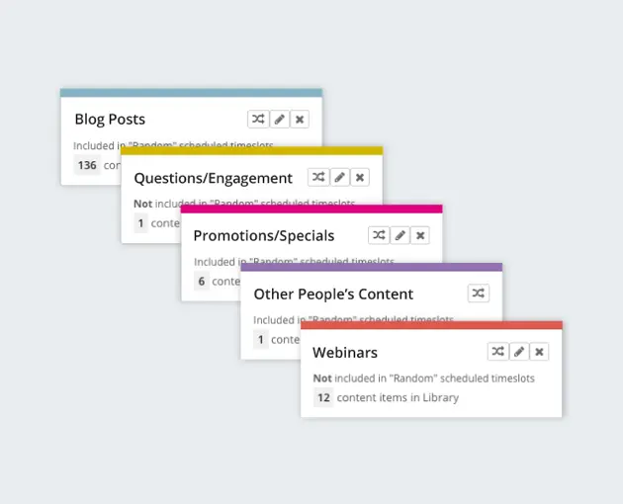Viewport: 623px width, 504px height.
Task: Delete the Blog Posts category
Action: click(x=301, y=120)
